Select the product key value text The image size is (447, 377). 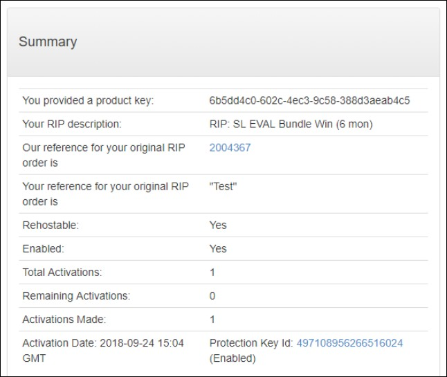coord(309,100)
